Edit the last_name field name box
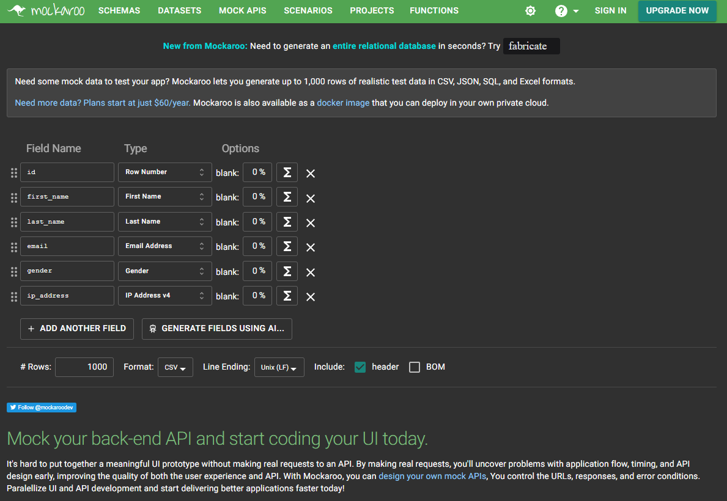This screenshot has width=727, height=501. tap(67, 222)
